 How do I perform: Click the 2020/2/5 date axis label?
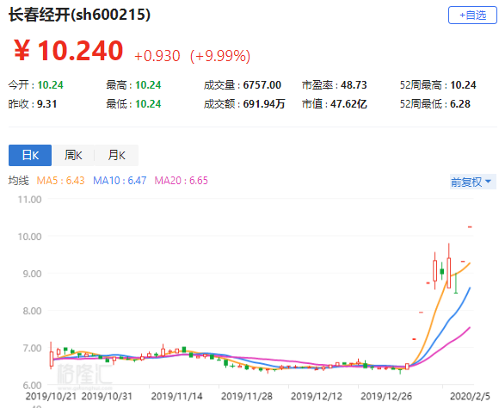(x=470, y=396)
